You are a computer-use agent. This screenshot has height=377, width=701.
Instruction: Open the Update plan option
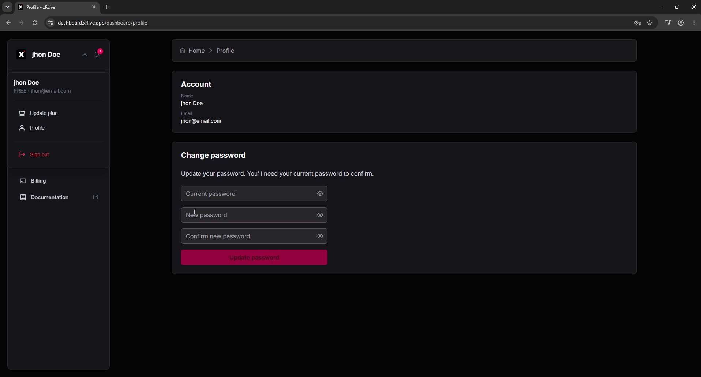[x=59, y=113]
